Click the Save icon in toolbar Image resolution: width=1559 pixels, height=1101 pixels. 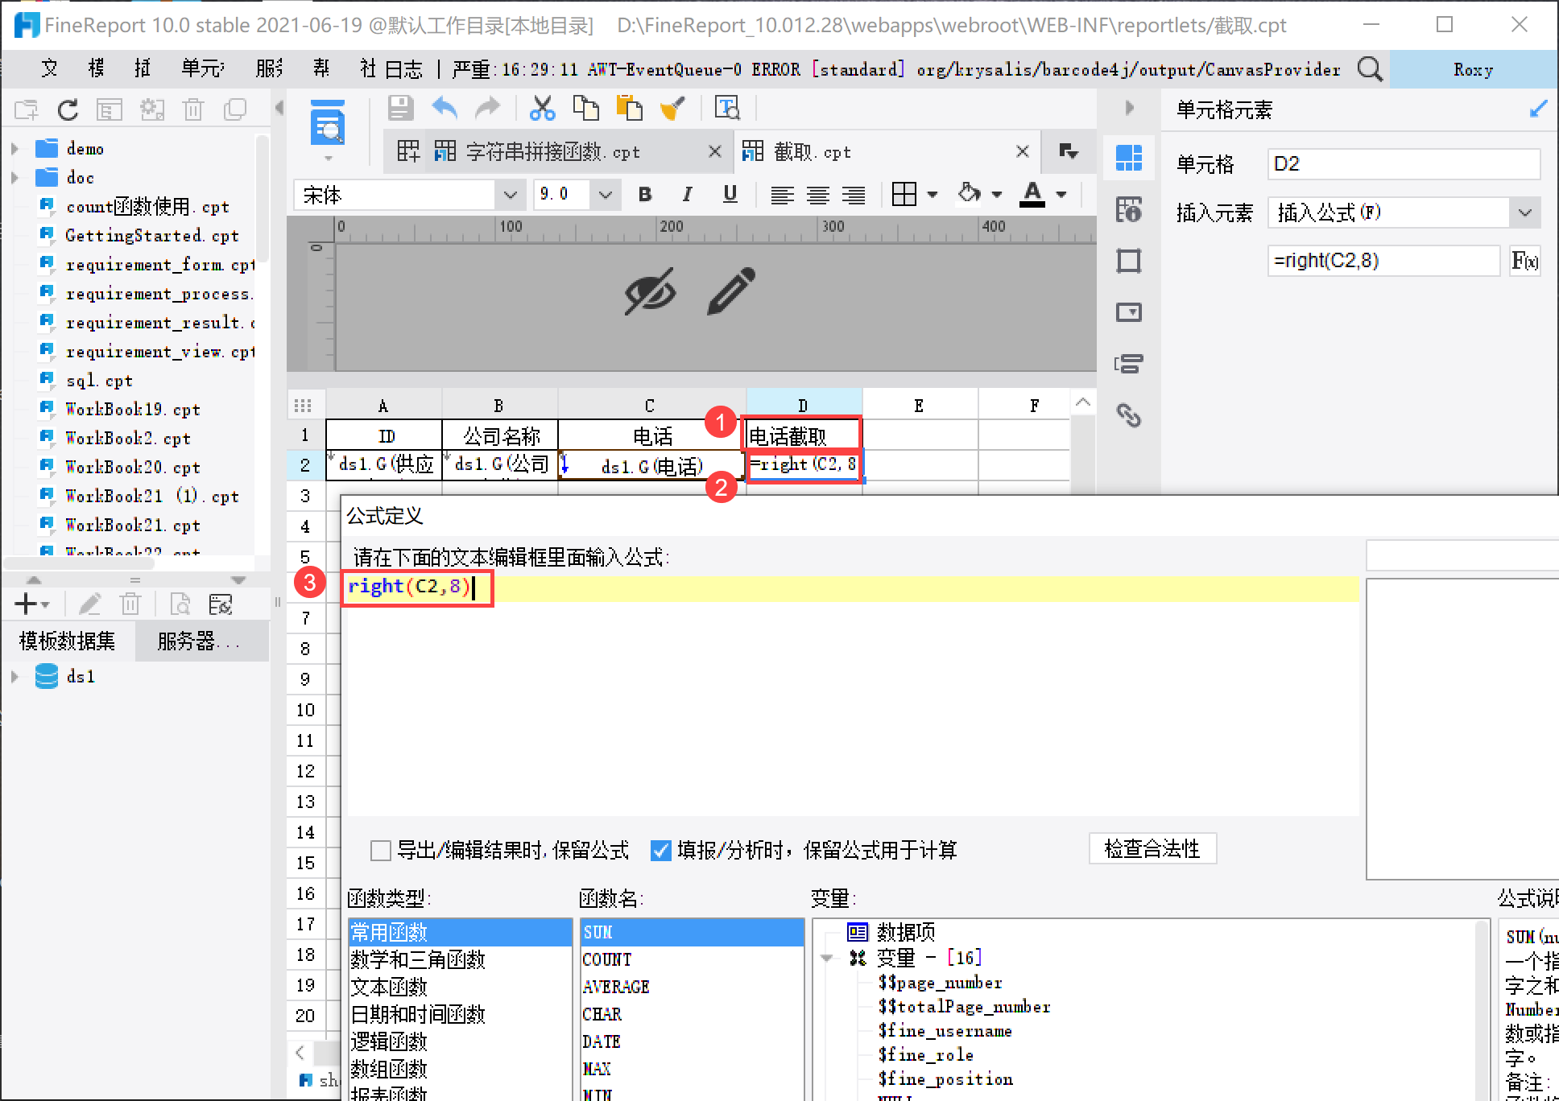tap(400, 108)
